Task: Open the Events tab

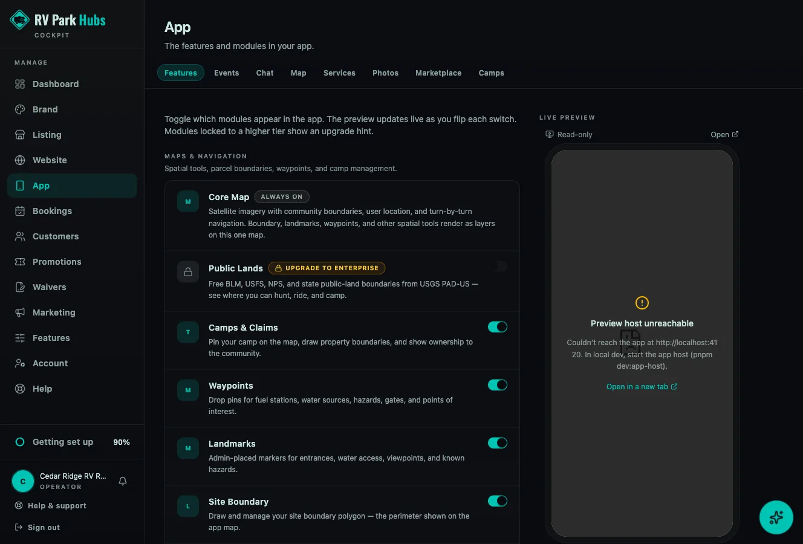Action: coord(226,73)
